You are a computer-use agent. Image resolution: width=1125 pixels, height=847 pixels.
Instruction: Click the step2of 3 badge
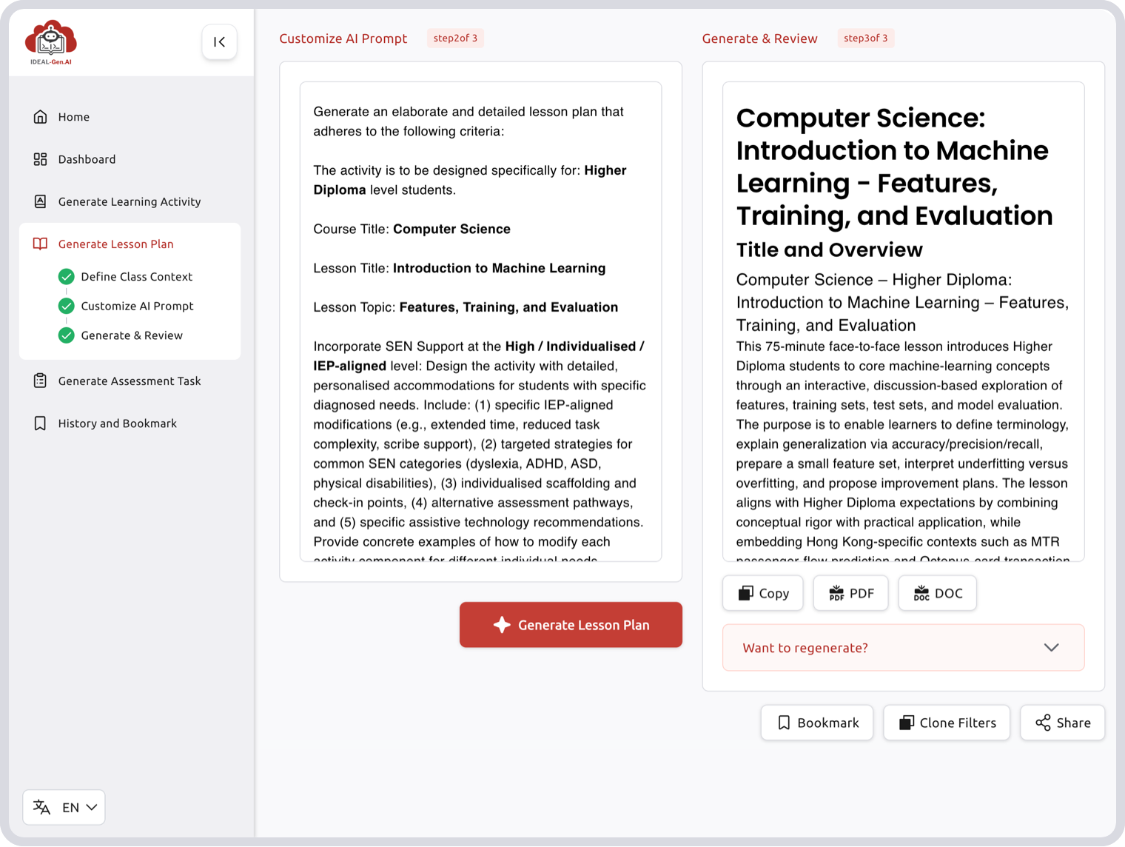pos(455,38)
